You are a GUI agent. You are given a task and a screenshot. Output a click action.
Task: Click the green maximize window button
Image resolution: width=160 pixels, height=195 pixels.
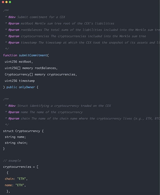[x=10, y=2]
